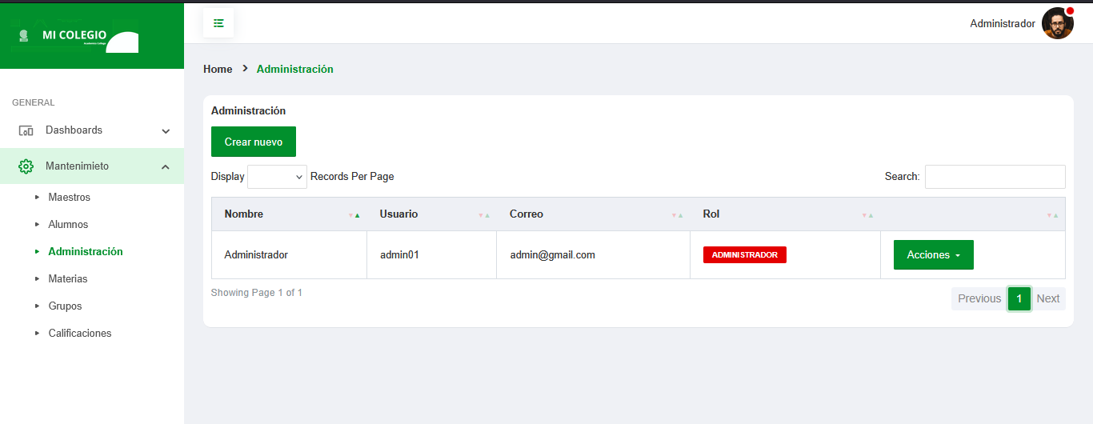Open the Acciones dropdown for Administrador
This screenshot has height=424, width=1093.
(x=933, y=255)
